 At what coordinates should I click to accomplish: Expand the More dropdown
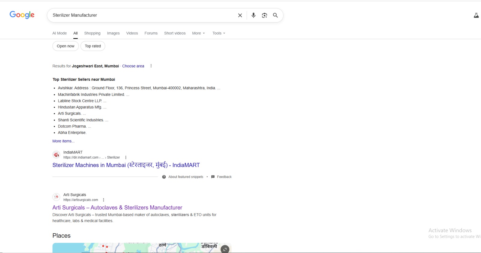tap(198, 33)
